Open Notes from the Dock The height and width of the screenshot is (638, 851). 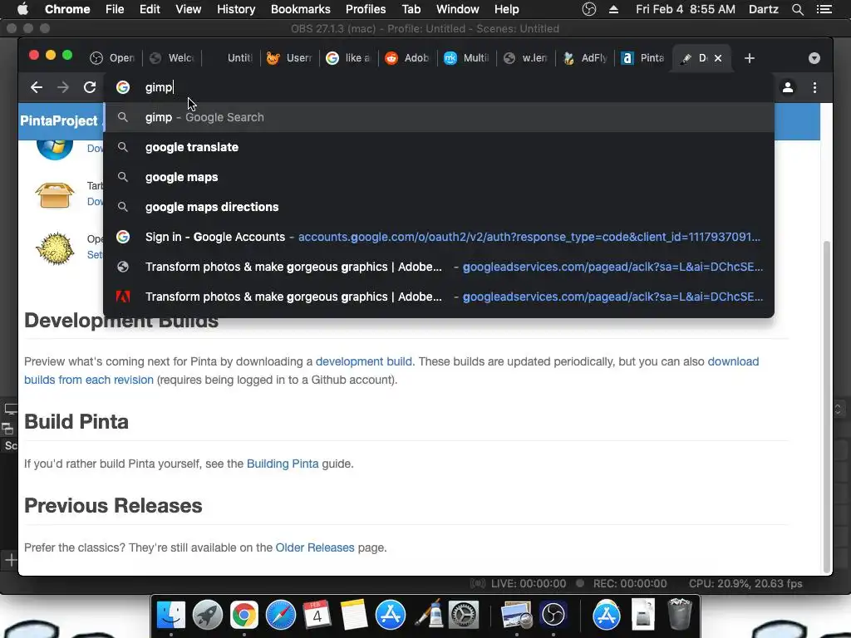click(354, 615)
